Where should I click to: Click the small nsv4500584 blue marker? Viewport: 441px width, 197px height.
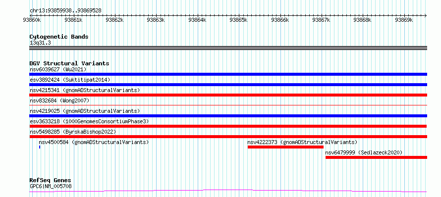[x=40, y=147]
